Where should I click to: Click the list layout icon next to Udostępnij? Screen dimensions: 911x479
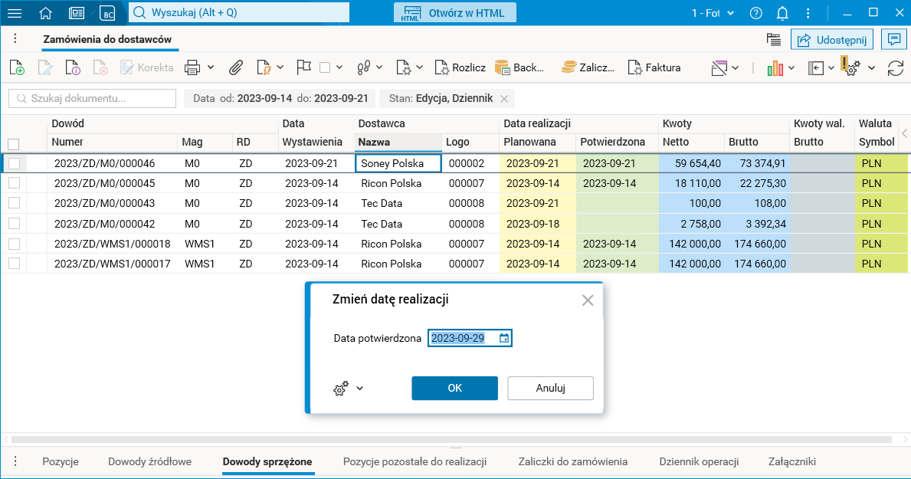tap(773, 40)
